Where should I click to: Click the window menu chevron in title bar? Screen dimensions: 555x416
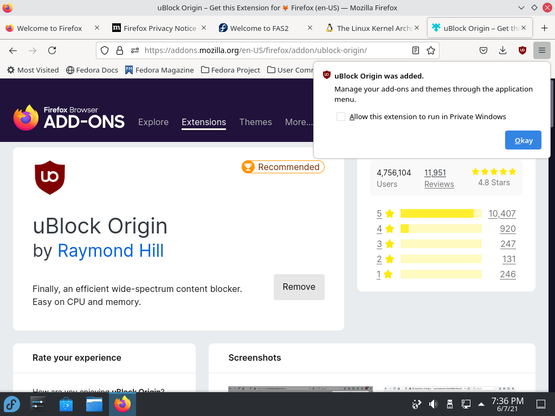pyautogui.click(x=521, y=8)
